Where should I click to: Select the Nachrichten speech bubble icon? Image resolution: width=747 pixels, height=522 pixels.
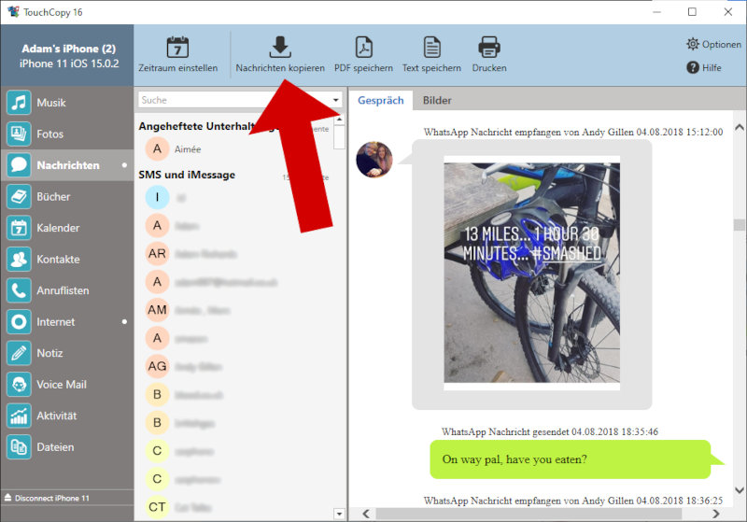pyautogui.click(x=19, y=164)
